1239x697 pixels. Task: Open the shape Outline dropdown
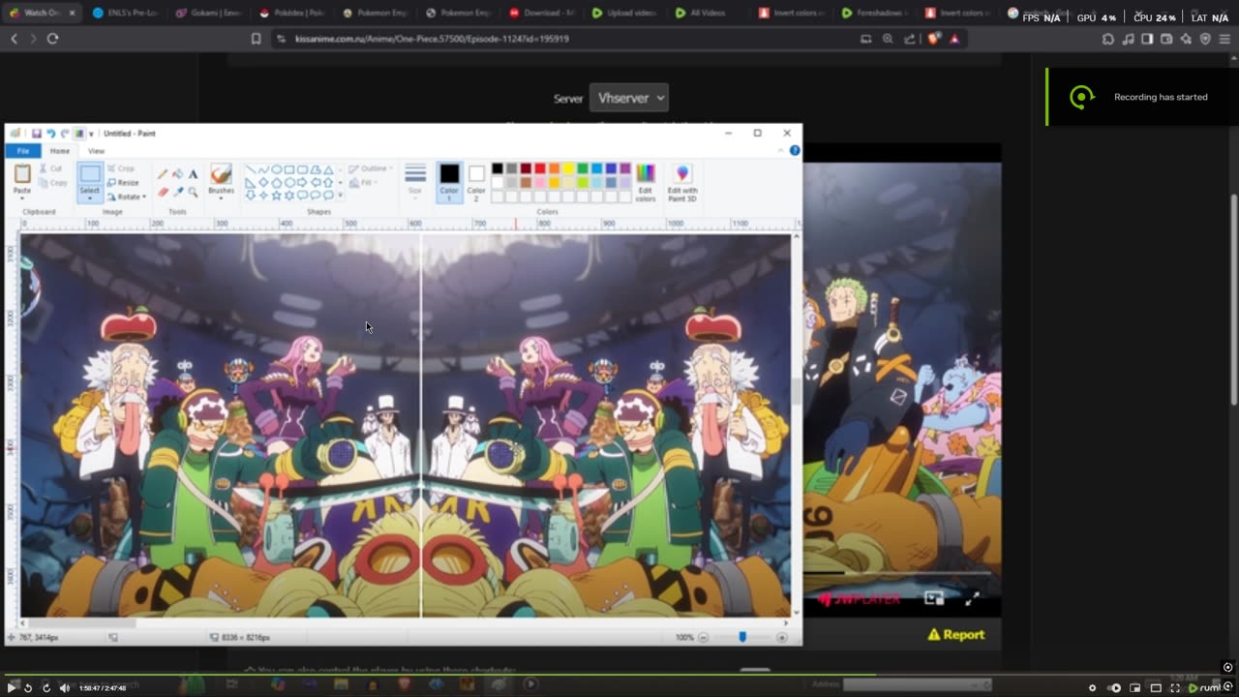tap(369, 168)
